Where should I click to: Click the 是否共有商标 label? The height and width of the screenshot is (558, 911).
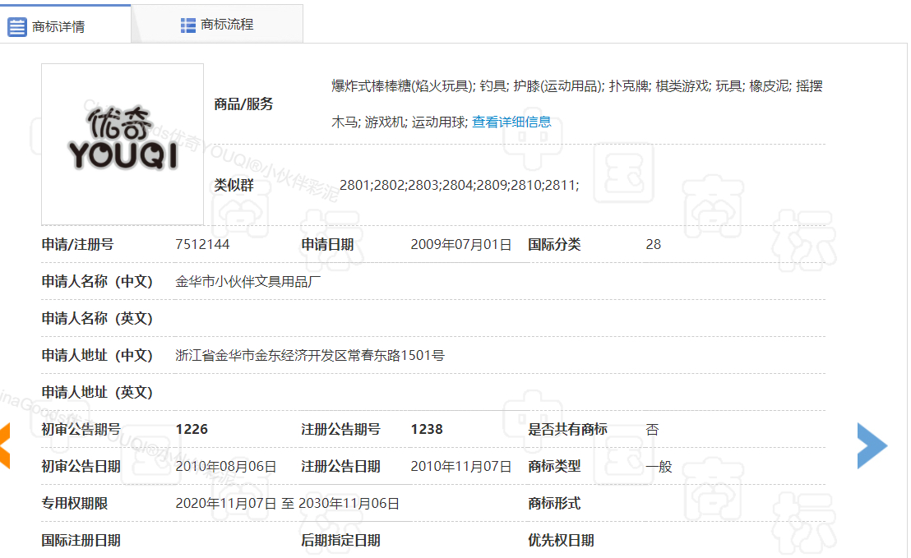point(567,429)
